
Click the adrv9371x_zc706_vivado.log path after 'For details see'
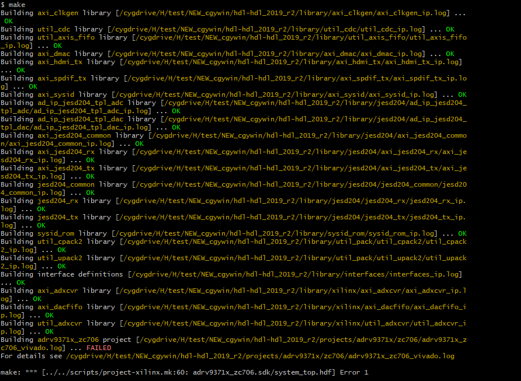260,356
